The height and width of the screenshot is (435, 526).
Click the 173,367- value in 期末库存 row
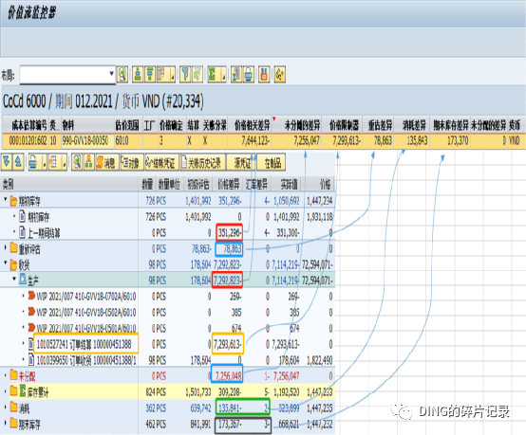230,425
